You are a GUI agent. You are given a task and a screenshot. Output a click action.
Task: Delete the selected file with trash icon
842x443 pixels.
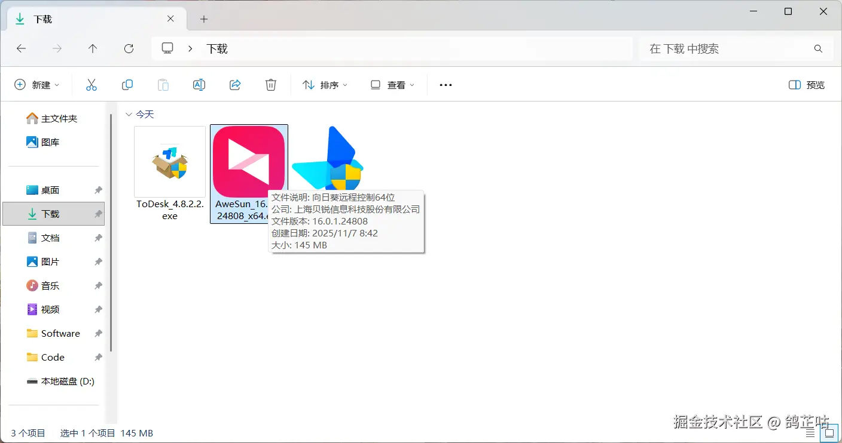pyautogui.click(x=271, y=85)
